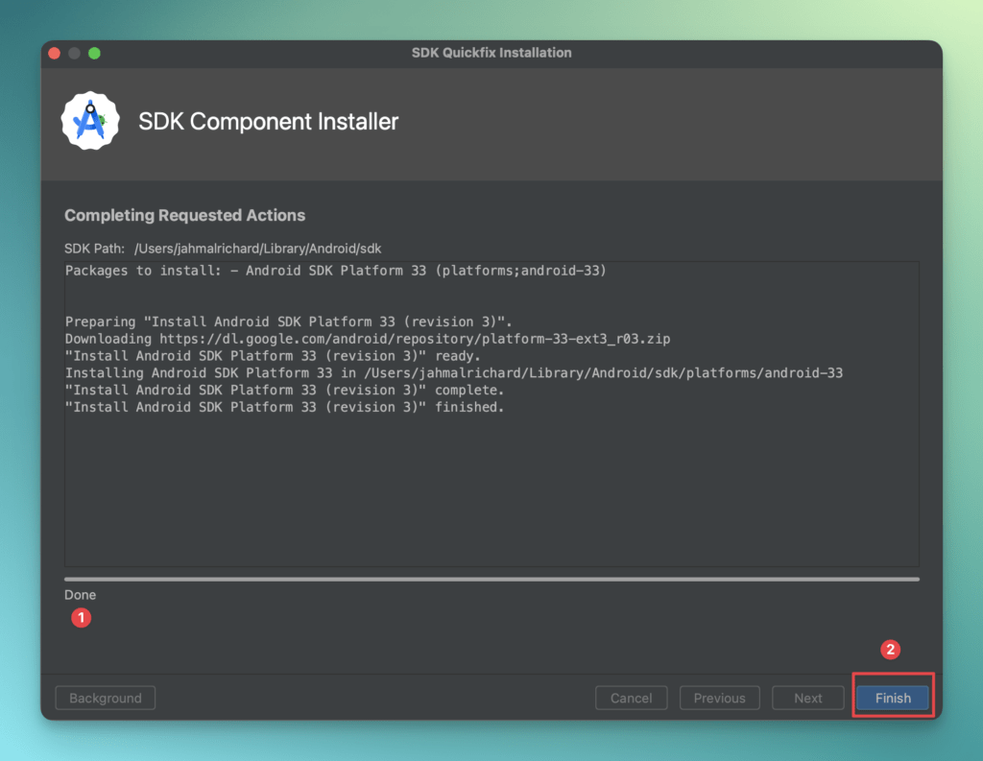
Task: Click the Finish button
Action: pos(893,698)
